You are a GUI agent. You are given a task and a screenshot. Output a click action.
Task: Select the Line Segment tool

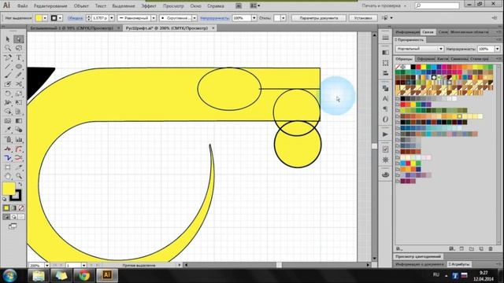click(8, 66)
